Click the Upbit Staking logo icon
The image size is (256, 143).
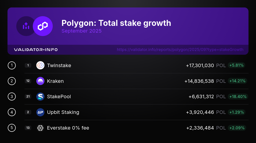tap(40, 112)
